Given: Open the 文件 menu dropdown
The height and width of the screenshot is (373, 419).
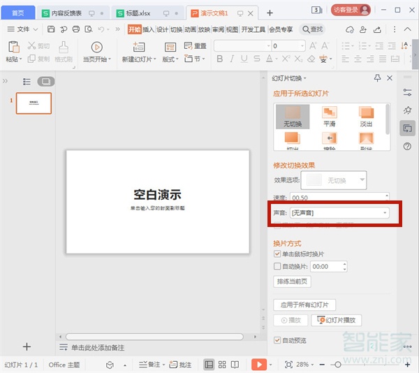Looking at the screenshot, I should [22, 29].
